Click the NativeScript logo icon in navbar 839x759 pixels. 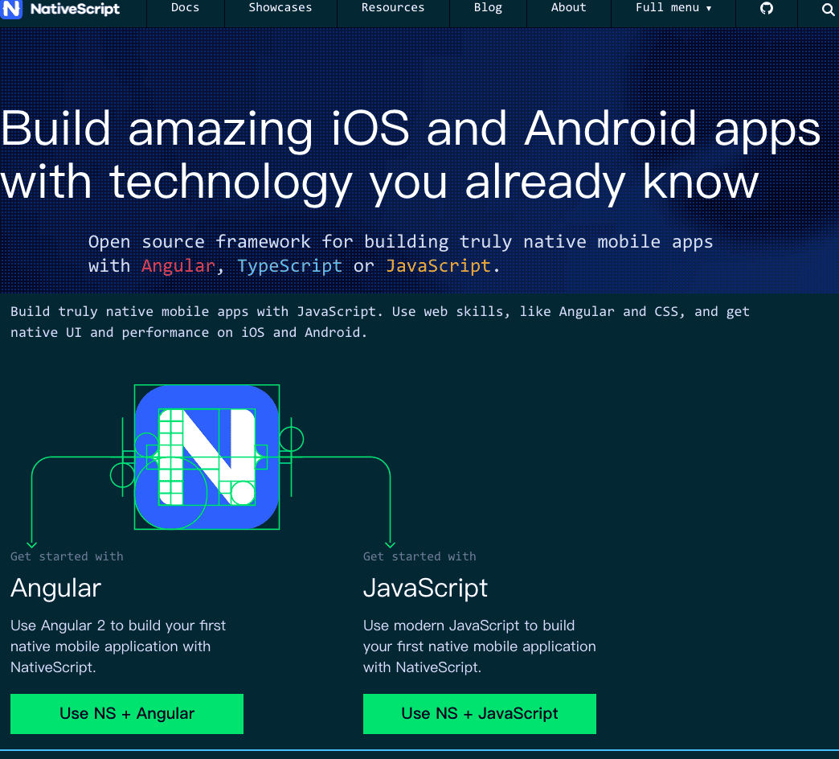click(x=11, y=9)
